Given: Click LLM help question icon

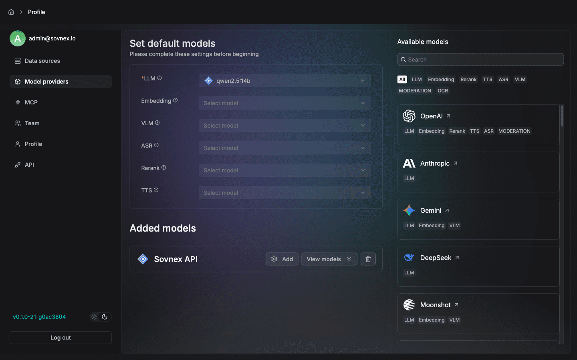Looking at the screenshot, I should 159,78.
